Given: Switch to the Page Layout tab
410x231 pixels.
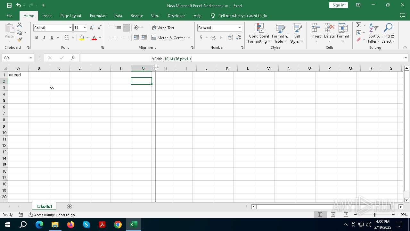Looking at the screenshot, I should (71, 15).
